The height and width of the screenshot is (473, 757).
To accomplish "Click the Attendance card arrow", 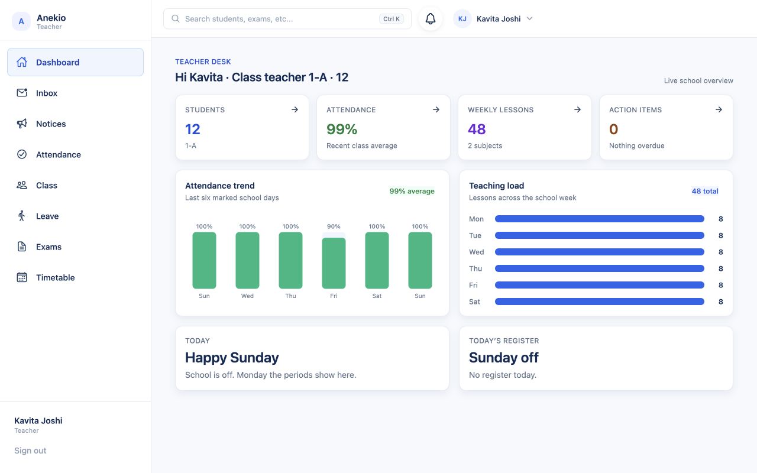I will pos(436,109).
